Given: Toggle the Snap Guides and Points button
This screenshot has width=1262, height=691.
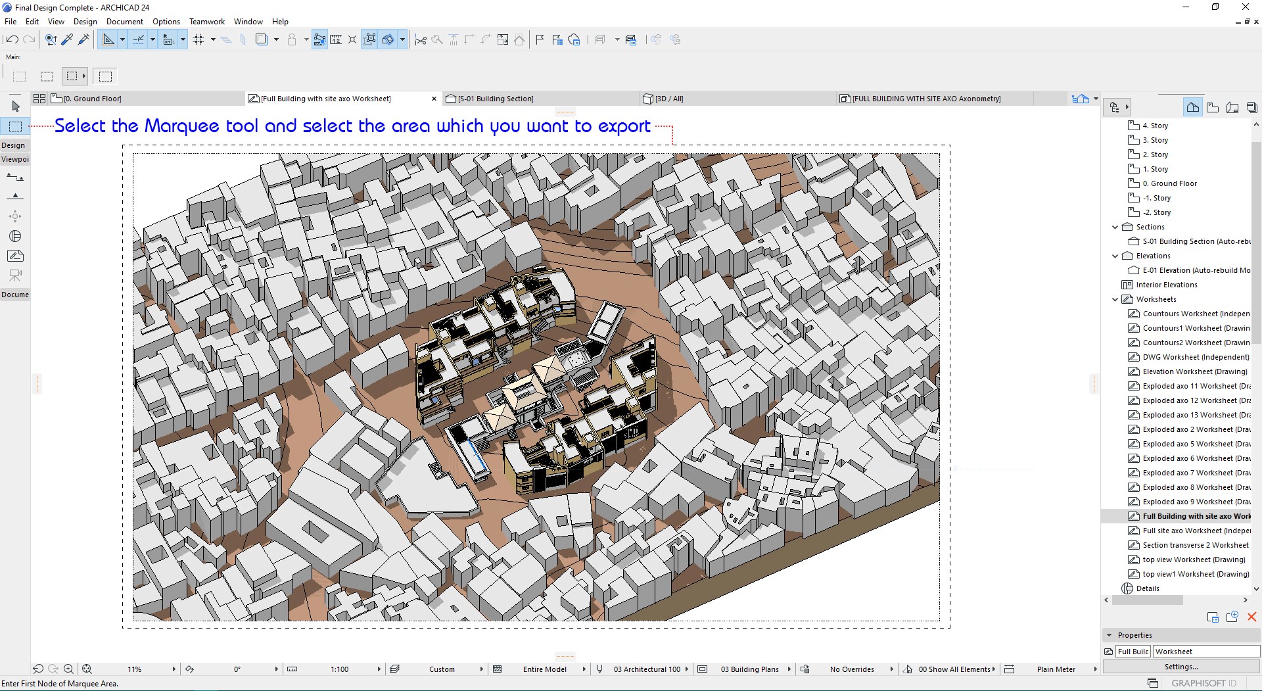Looking at the screenshot, I should pyautogui.click(x=139, y=39).
